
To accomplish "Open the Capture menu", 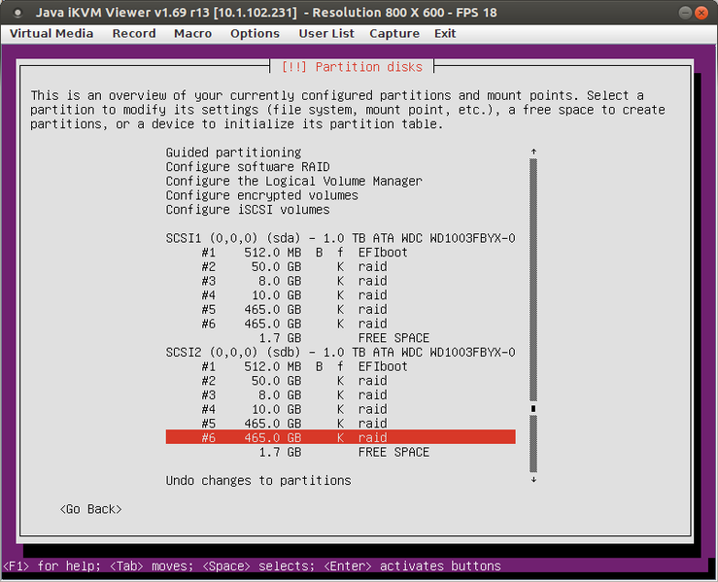I will [394, 33].
